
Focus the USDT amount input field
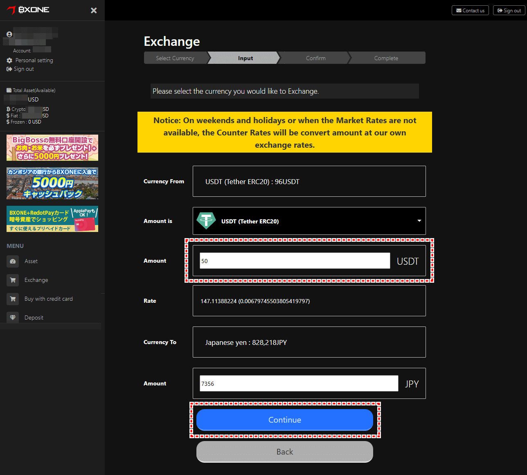click(x=295, y=261)
